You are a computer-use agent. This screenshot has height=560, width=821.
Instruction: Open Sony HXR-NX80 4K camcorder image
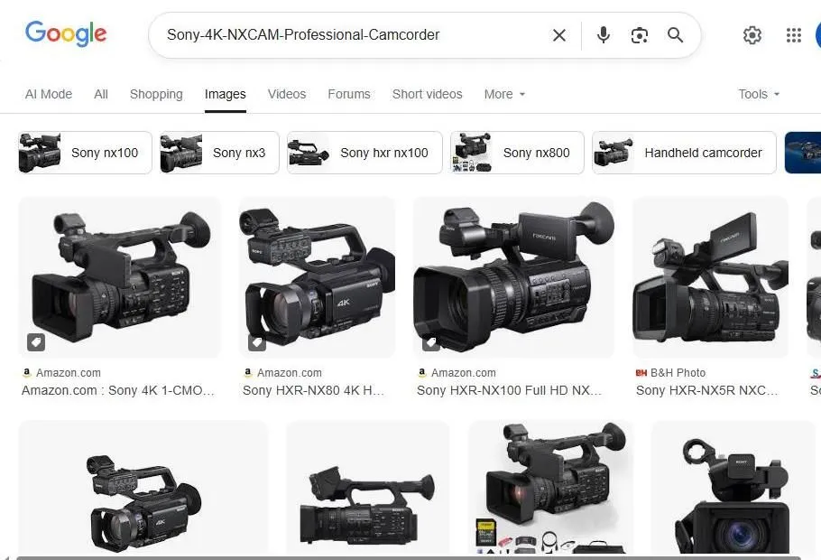click(x=317, y=277)
